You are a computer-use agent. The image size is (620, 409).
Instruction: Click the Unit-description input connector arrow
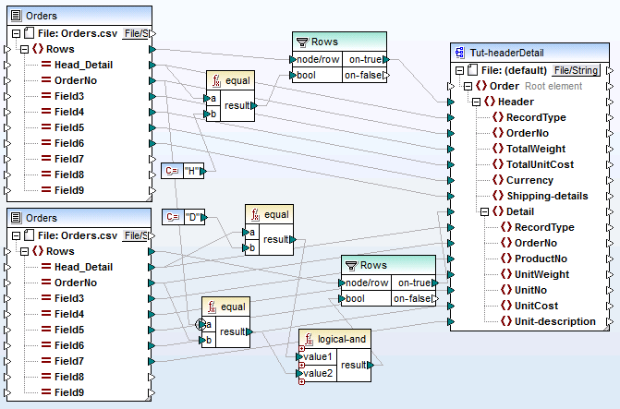click(449, 322)
